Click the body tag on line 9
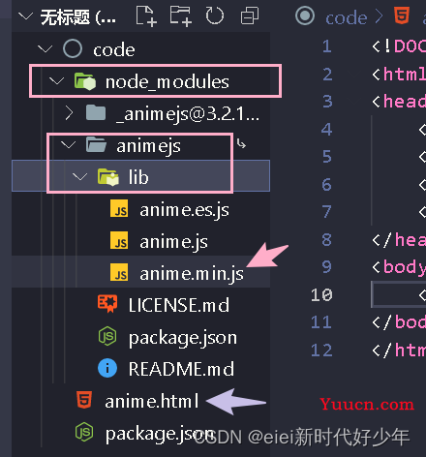This screenshot has height=457, width=426. pyautogui.click(x=405, y=267)
